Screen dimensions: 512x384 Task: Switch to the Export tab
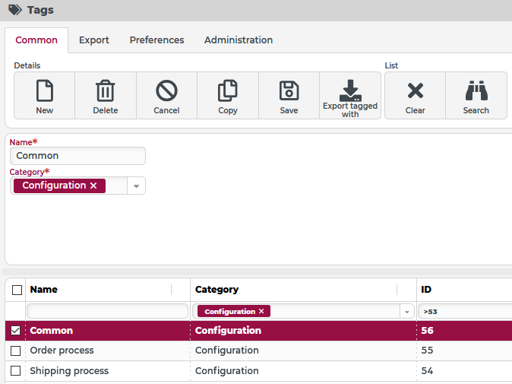pos(94,40)
